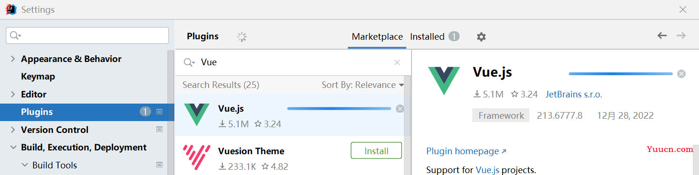
Task: Focus the settings search field
Action: (87, 35)
